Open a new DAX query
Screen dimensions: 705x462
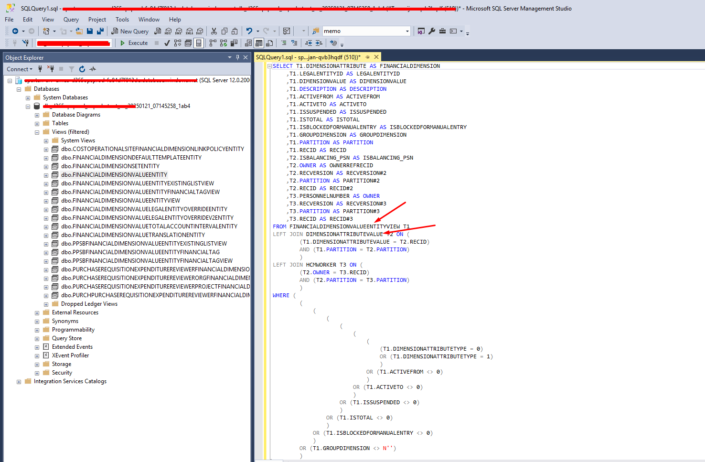pos(199,31)
